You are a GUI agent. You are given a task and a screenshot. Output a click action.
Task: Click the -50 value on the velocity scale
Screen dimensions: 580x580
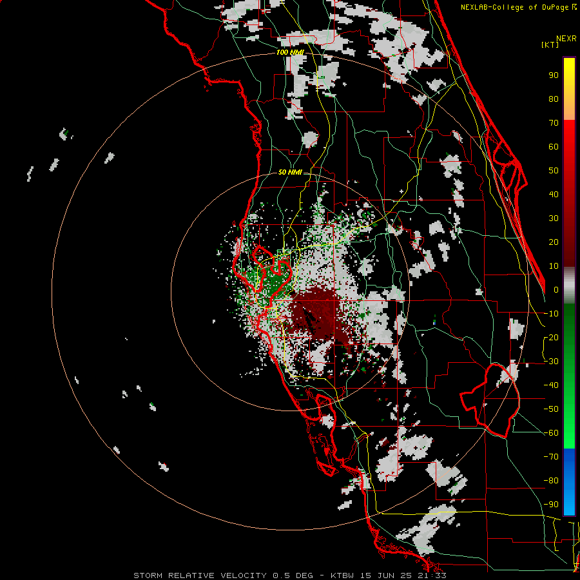[552, 409]
